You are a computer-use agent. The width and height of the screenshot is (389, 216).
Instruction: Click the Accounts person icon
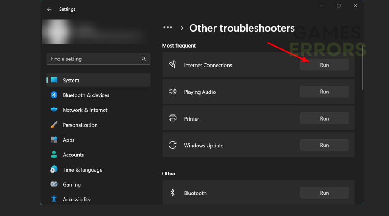pyautogui.click(x=54, y=155)
